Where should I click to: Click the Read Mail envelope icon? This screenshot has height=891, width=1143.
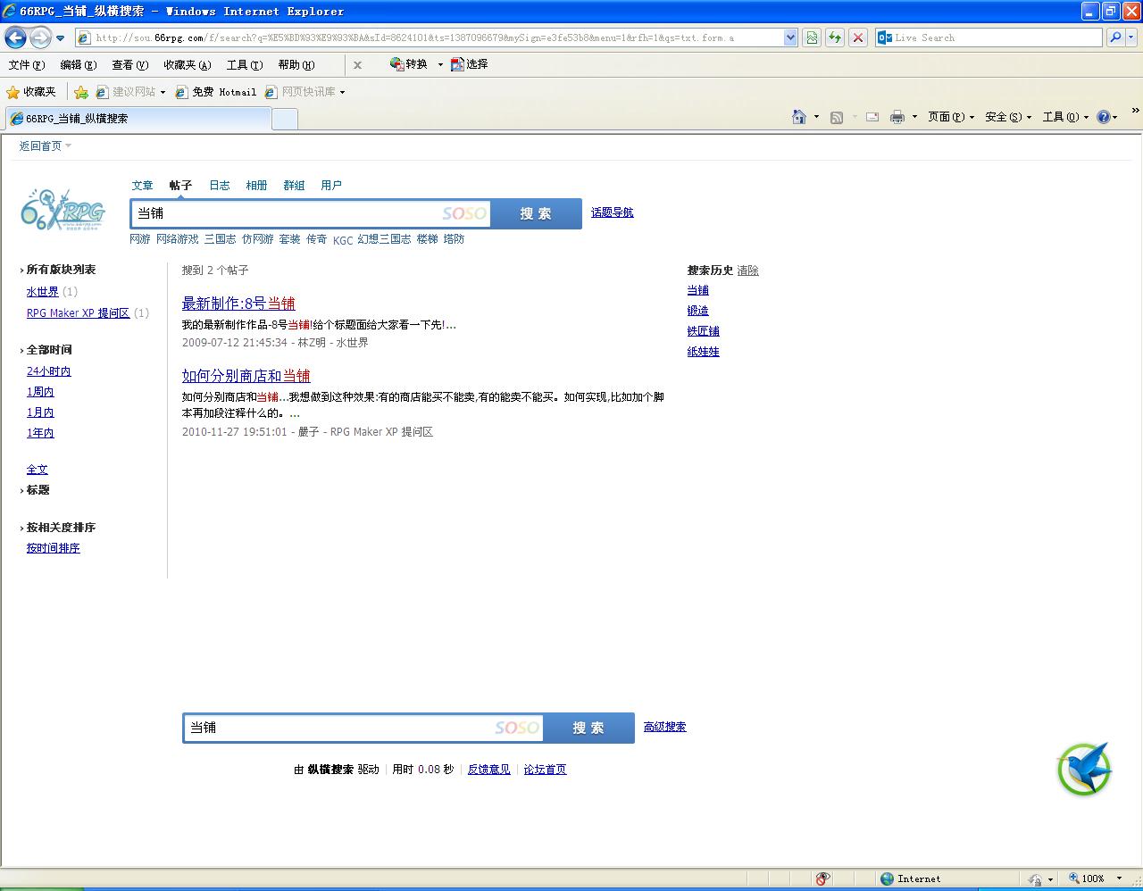[872, 117]
